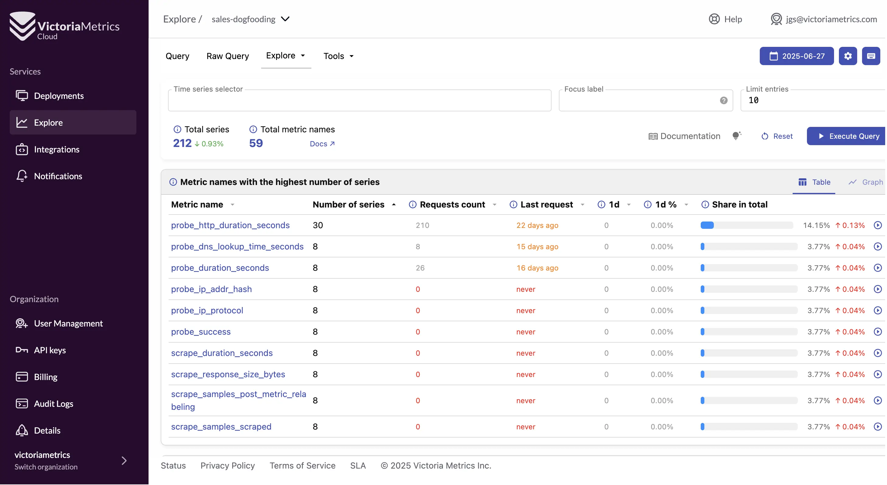This screenshot has width=887, height=485.
Task: Open Notifications in the sidebar
Action: coord(73,176)
